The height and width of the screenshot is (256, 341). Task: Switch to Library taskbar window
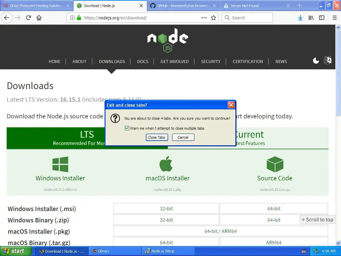click(x=115, y=251)
